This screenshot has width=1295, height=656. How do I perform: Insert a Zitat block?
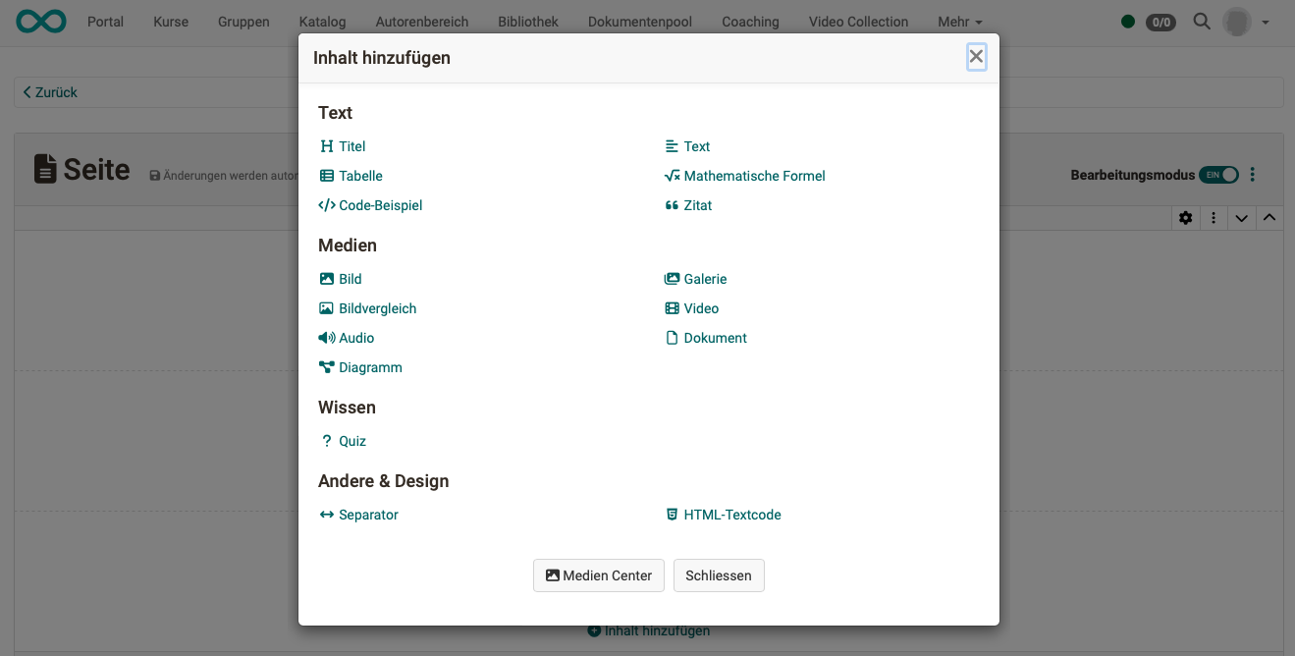(x=697, y=205)
